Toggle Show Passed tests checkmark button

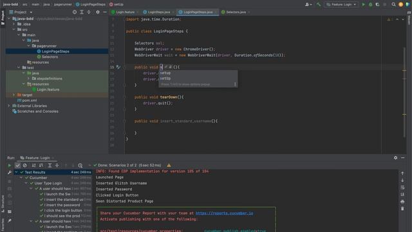click(17, 166)
